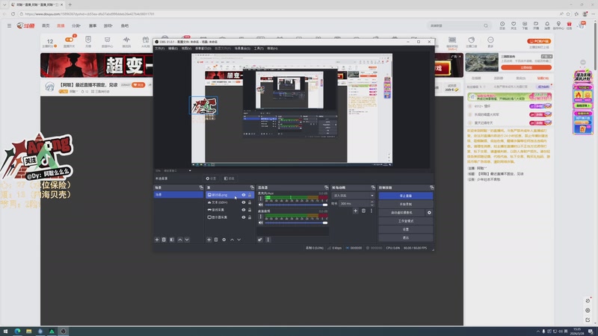Screen dimensions: 598x336
Task: Open the desktop audio channel options menu
Action: (x=261, y=217)
